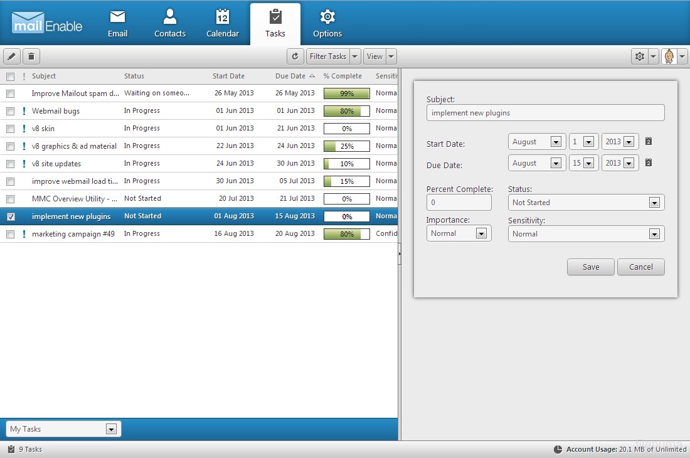Click the 25% progress bar for v8 graphics
Screen dimensions: 690x458
[x=346, y=146]
